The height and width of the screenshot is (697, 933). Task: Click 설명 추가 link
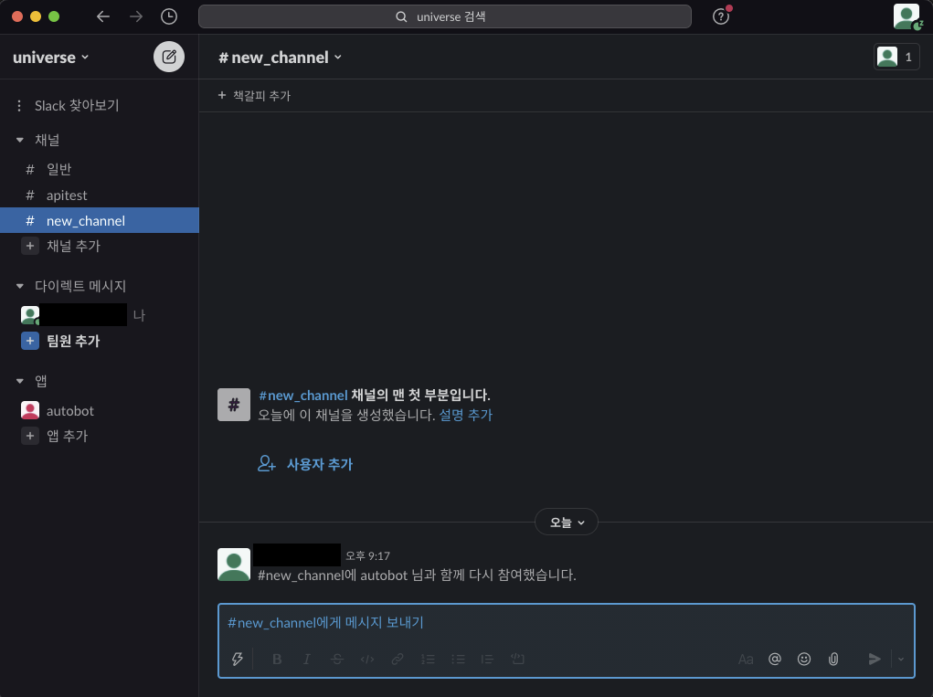coord(466,415)
